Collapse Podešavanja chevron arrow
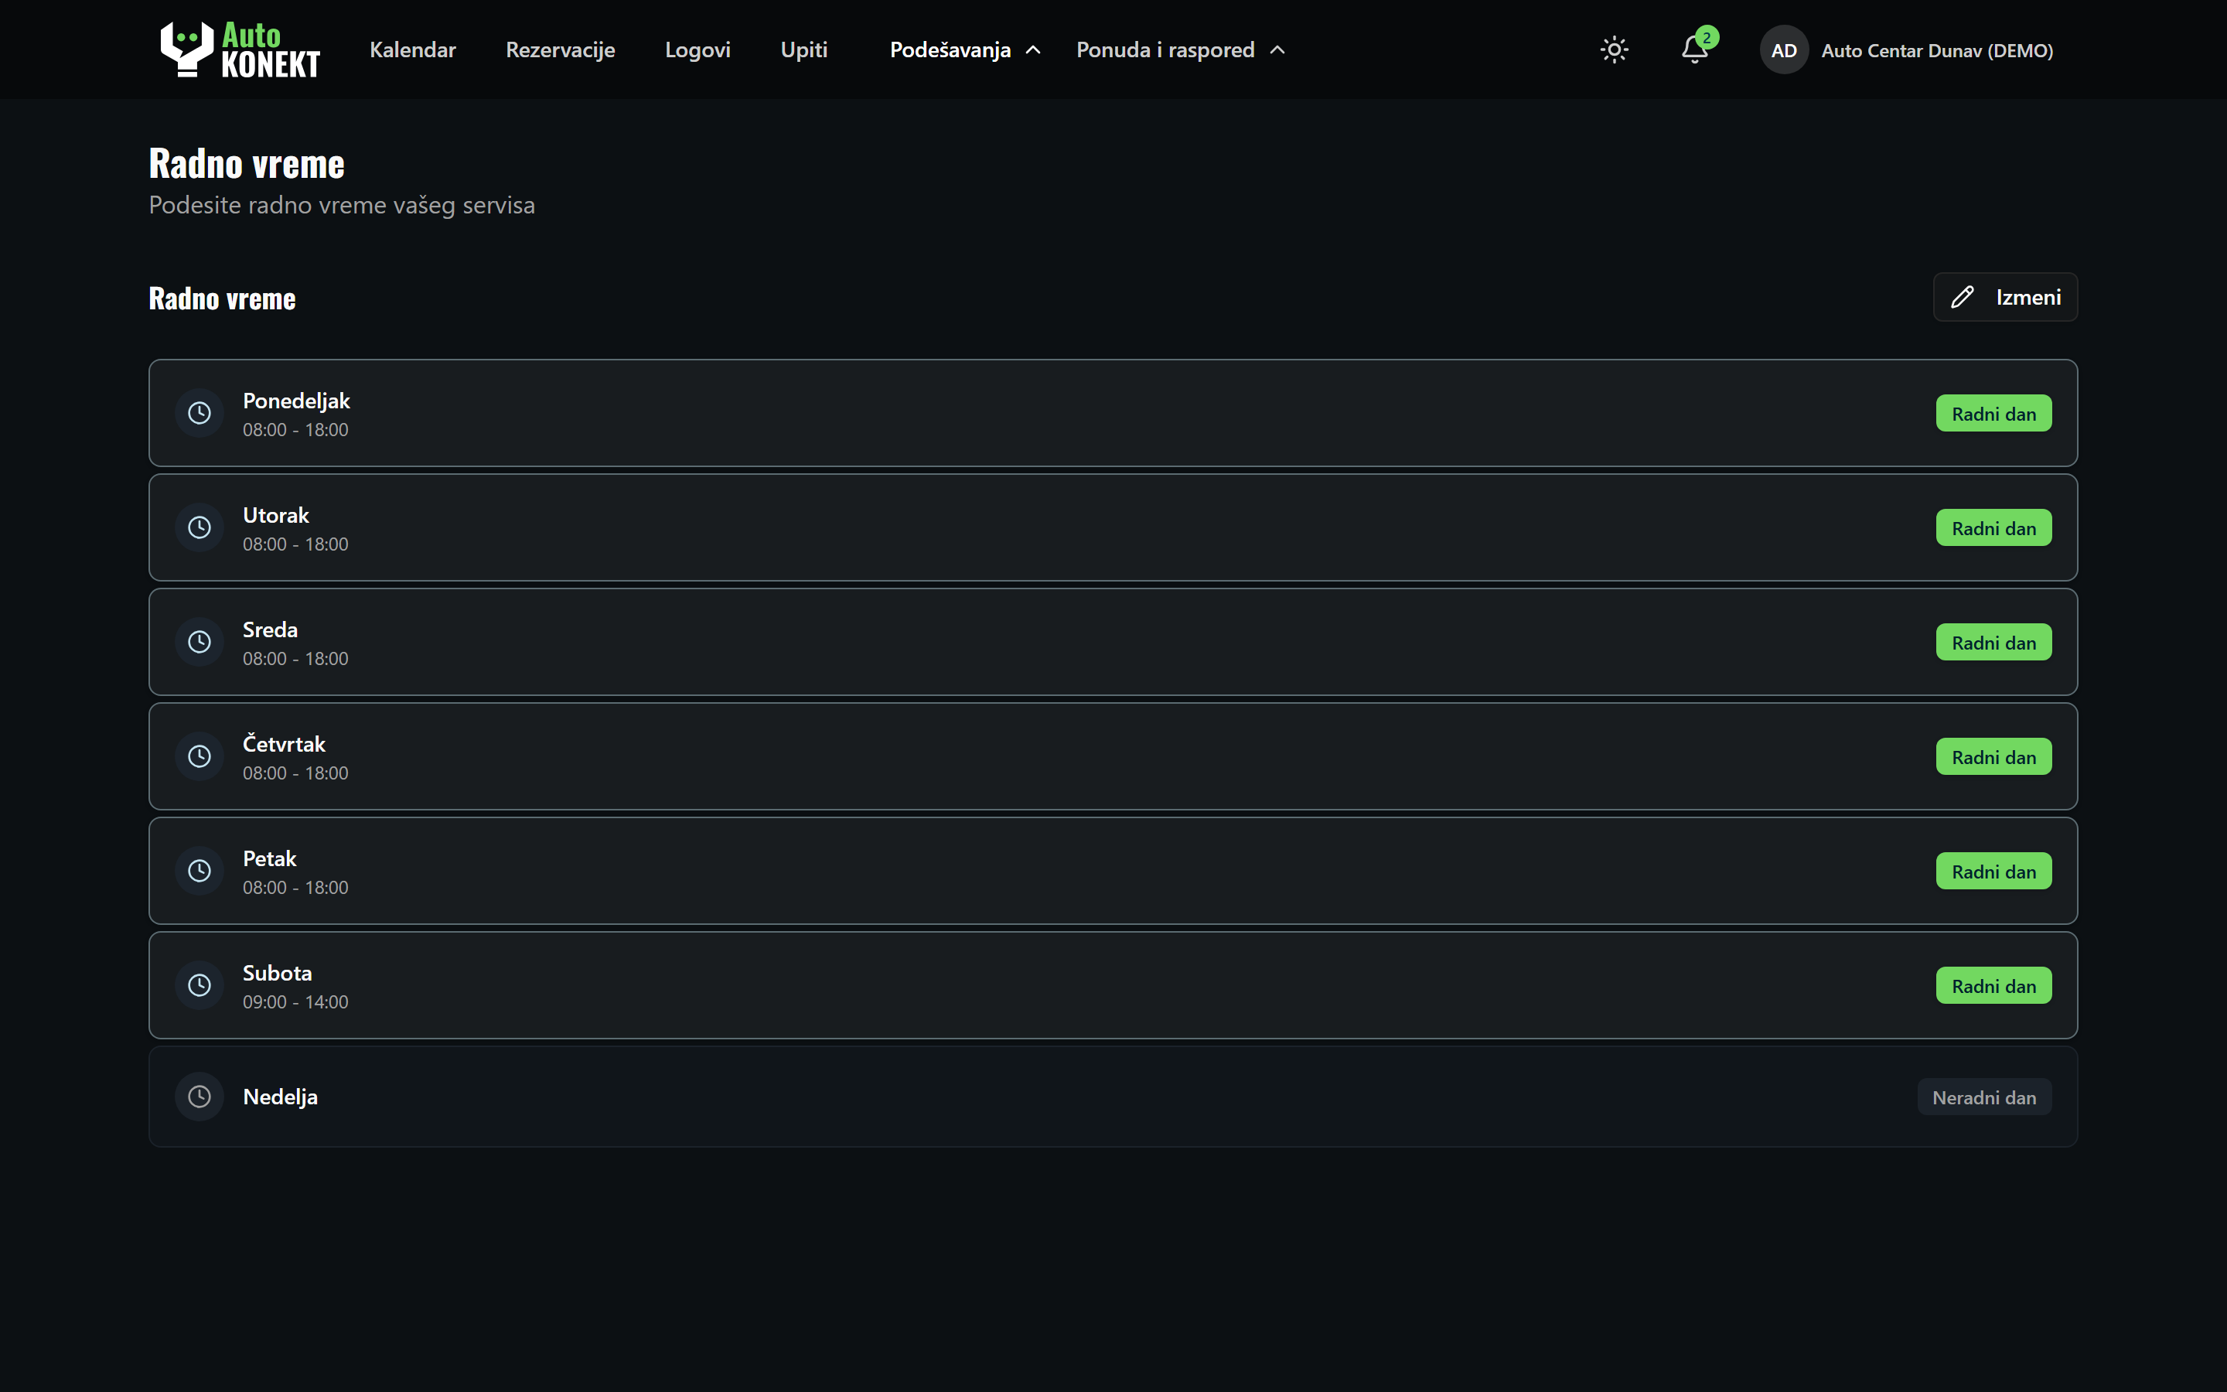This screenshot has height=1392, width=2227. (x=1033, y=49)
